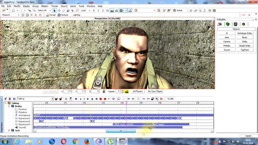
Task: Open the Terrain menu
Action: point(54,6)
